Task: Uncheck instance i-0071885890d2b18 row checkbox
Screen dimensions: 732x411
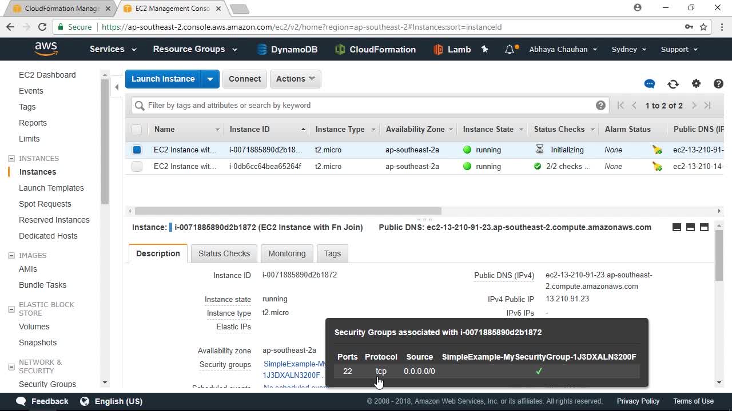Action: 137,150
